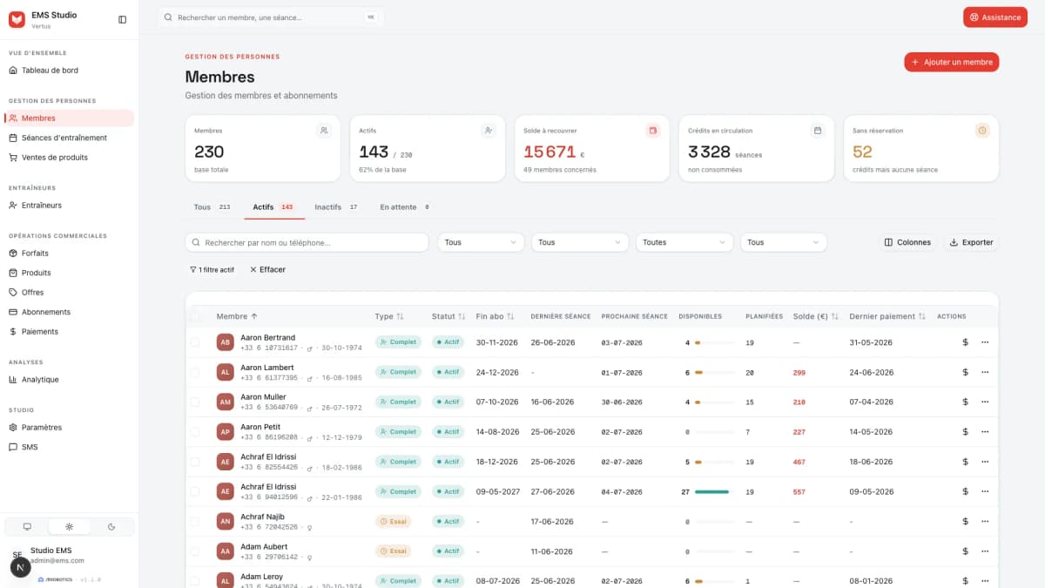Check the checkbox for Aaron Petit

coord(195,431)
